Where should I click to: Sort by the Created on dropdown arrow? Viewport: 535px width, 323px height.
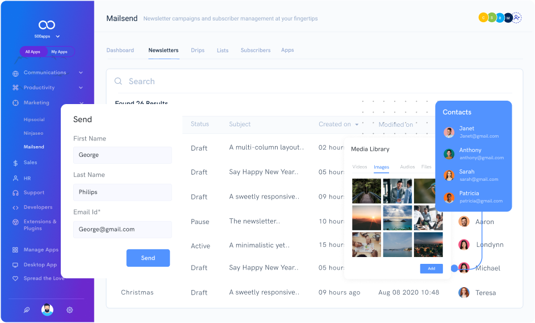[357, 125]
